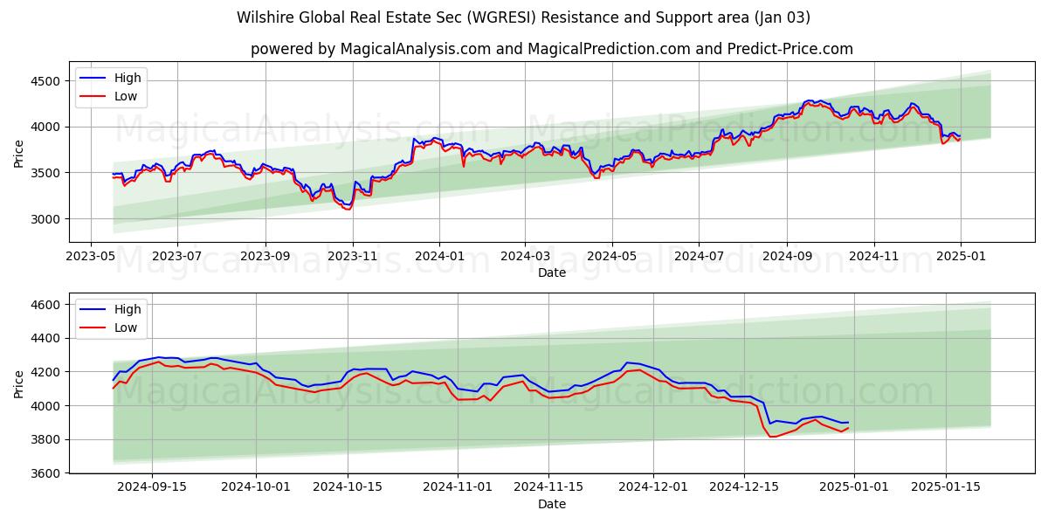Viewport: 1048px width, 524px height.
Task: Click the 2024-03 tick label
Action: coord(524,256)
